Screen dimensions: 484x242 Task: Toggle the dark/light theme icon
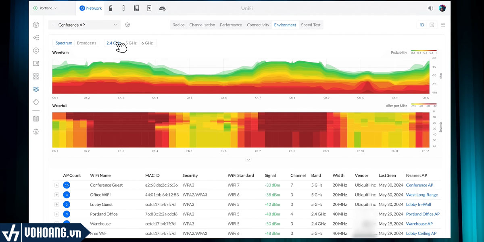(x=431, y=8)
